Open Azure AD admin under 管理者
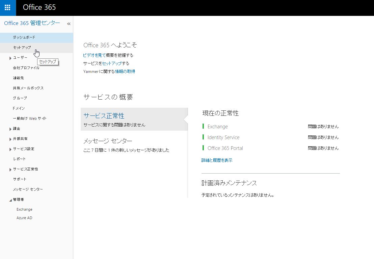The image size is (374, 259). point(24,218)
